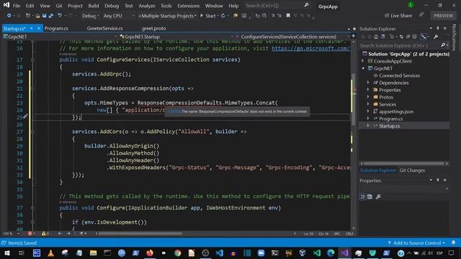Click the Search Solution Explorer field
Screen dimensions: 461x259
click(x=400, y=45)
